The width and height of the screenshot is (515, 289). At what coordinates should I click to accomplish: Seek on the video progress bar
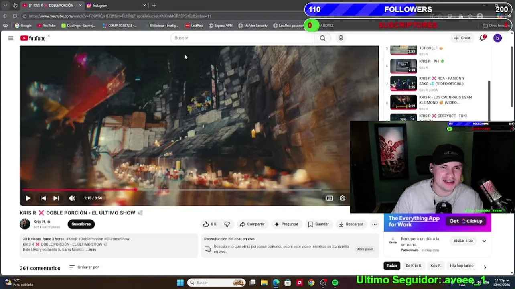tap(185, 190)
